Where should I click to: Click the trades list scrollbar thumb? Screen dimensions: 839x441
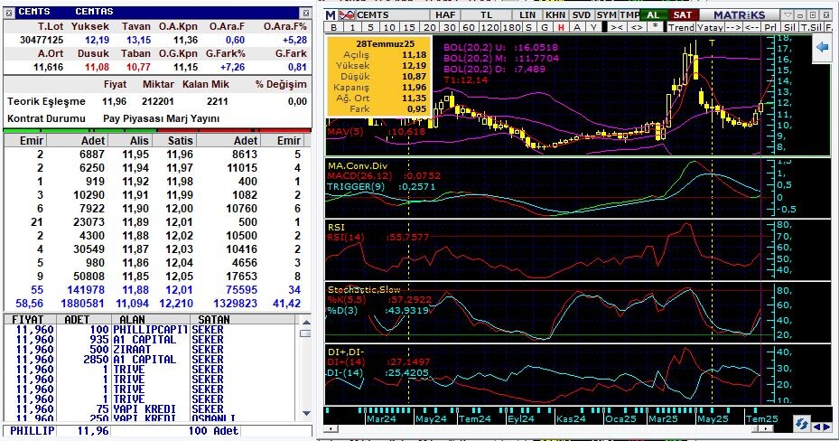click(x=305, y=333)
